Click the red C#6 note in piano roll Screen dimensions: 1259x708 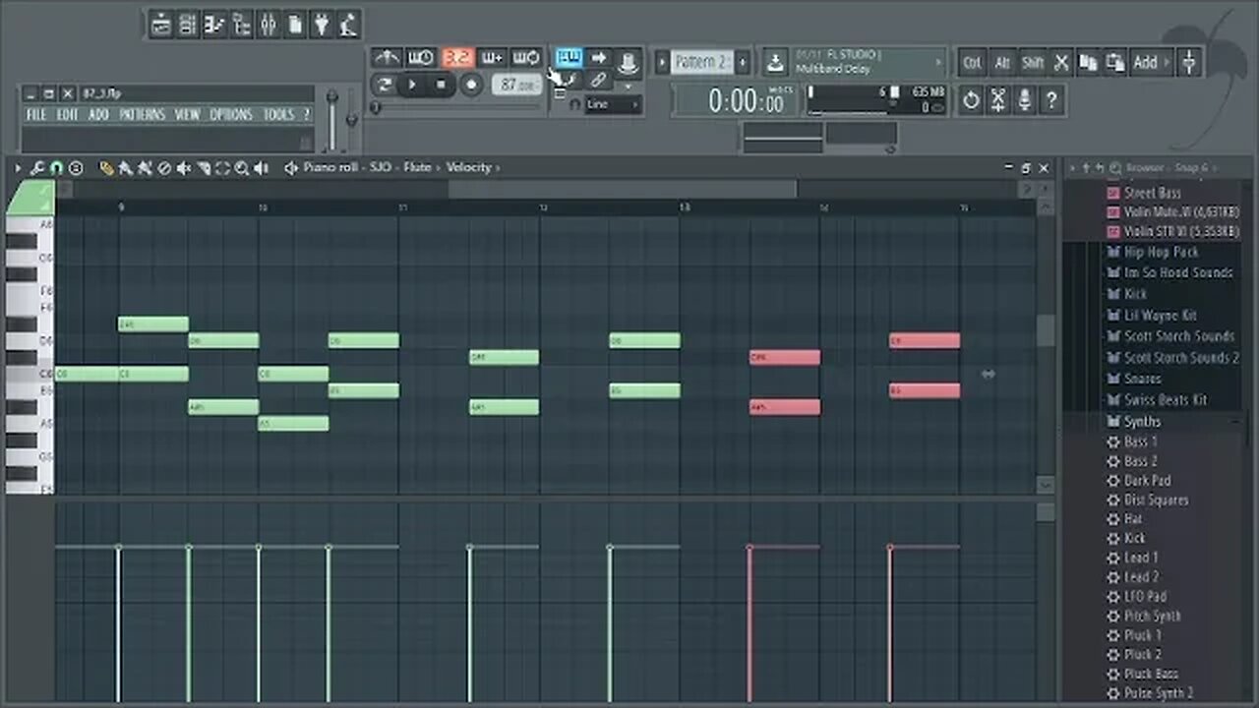pyautogui.click(x=785, y=358)
